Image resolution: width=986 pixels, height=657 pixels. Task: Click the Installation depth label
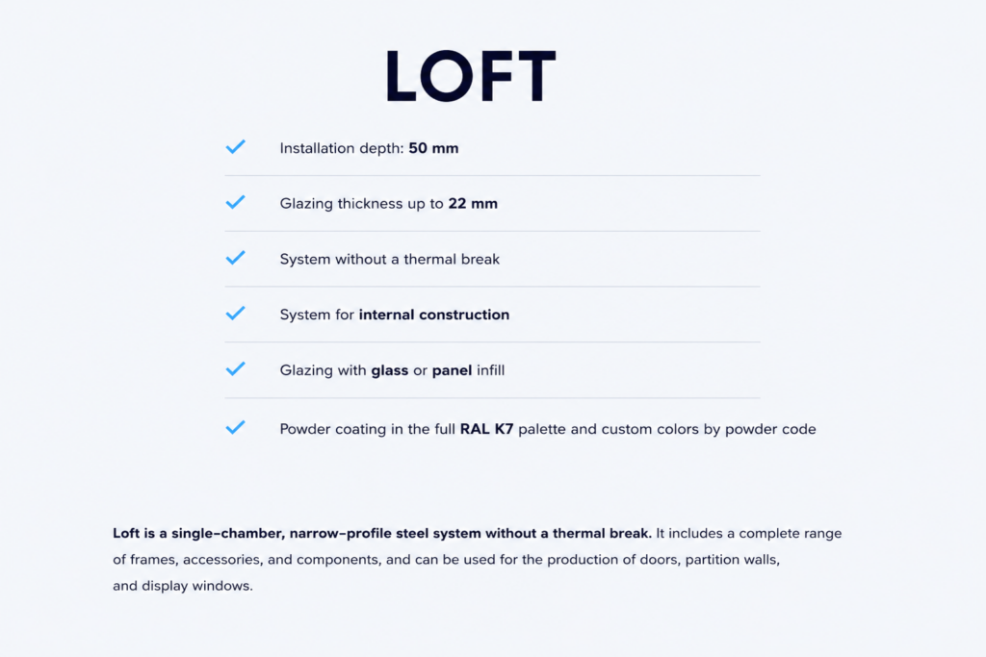(x=342, y=148)
